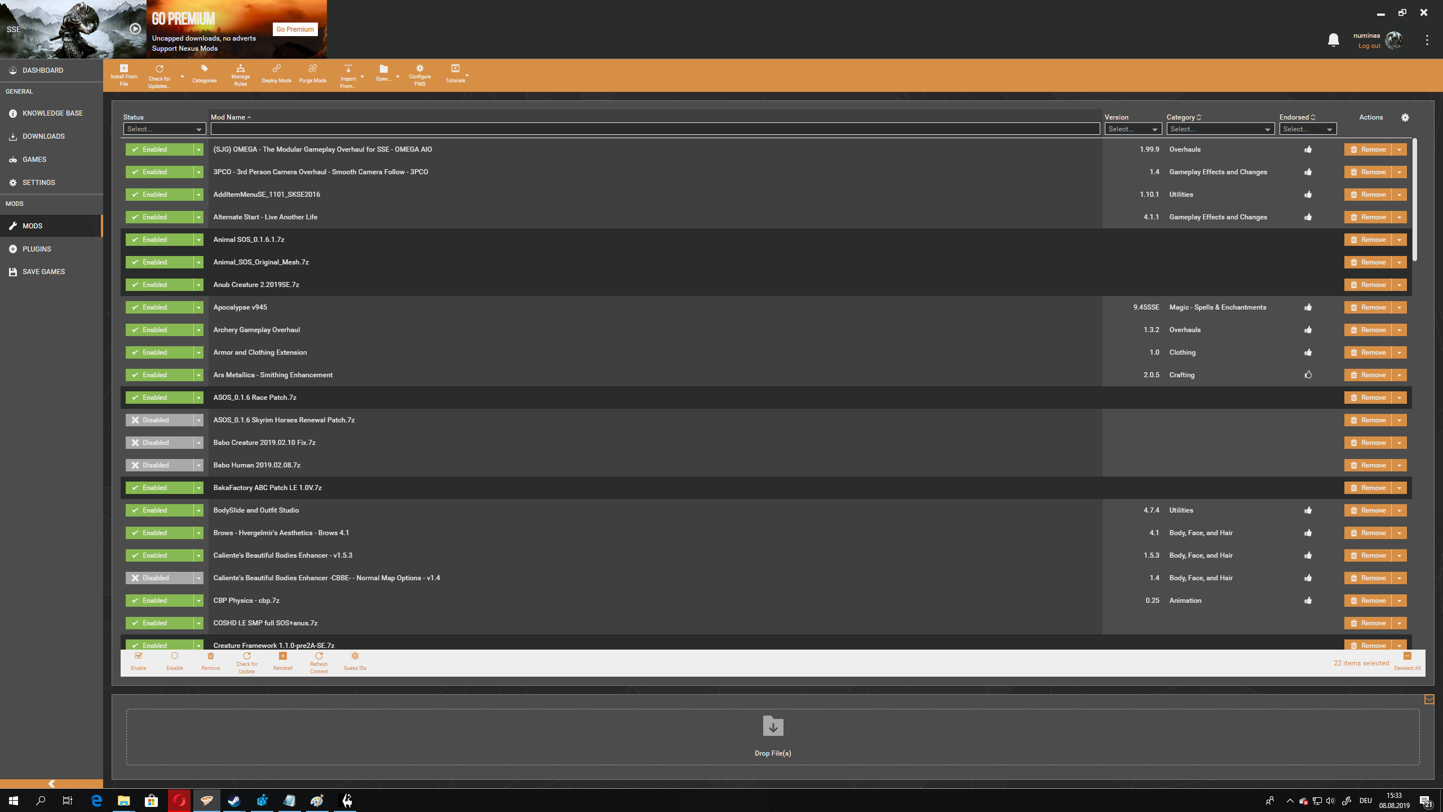1443x812 pixels.
Task: Open table column settings gear icon
Action: pos(1405,117)
